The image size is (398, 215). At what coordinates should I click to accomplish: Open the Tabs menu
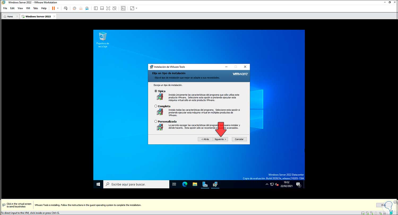coord(36,8)
